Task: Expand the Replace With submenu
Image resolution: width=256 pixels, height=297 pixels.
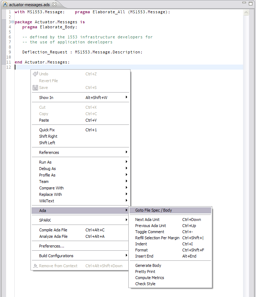Action: 80,194
